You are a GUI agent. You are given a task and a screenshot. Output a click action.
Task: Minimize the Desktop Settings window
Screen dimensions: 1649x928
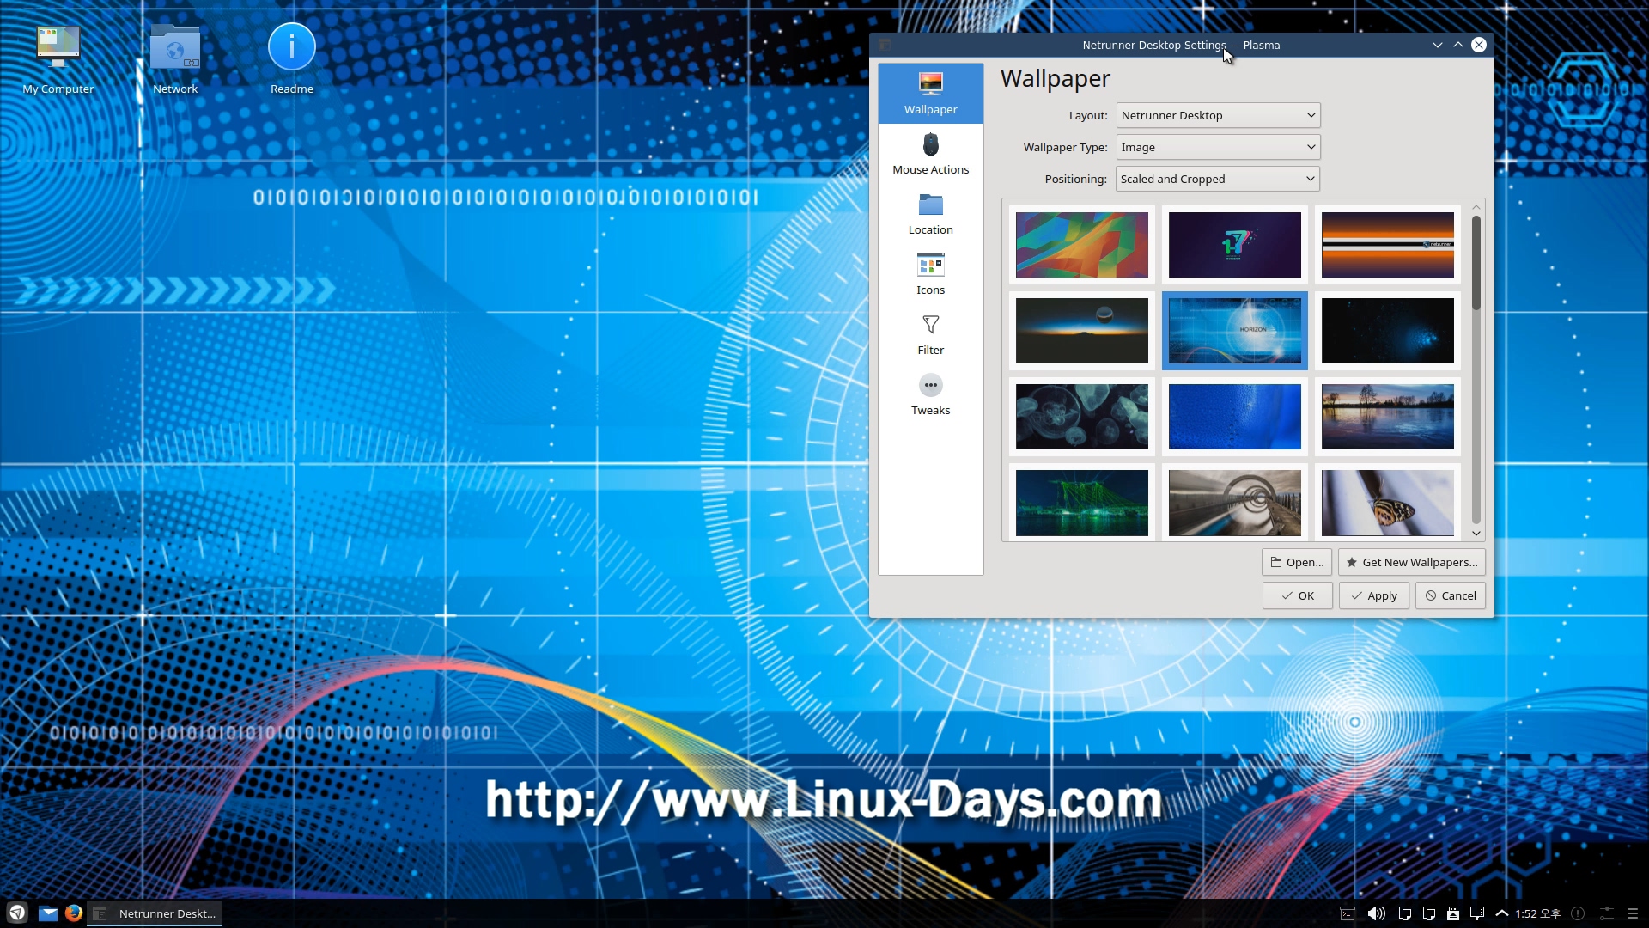[x=1438, y=45]
